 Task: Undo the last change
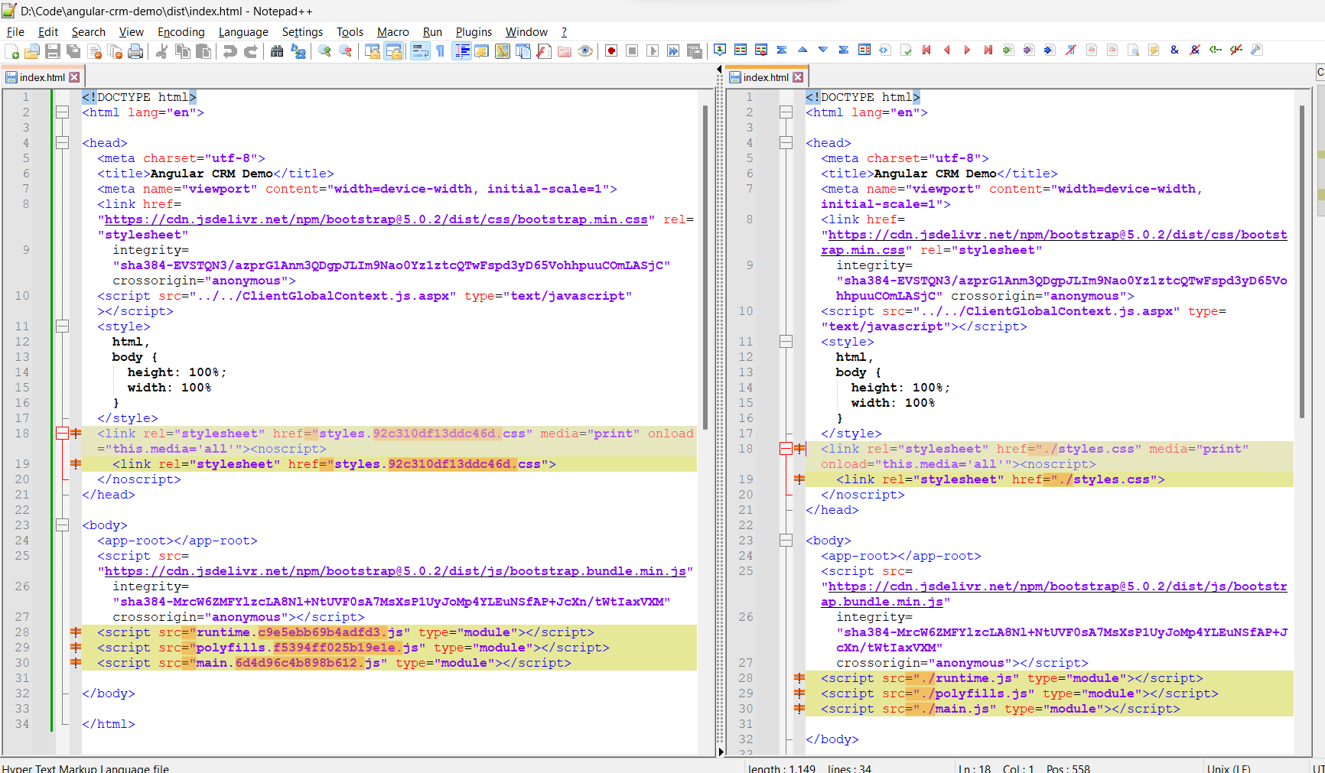(x=230, y=51)
